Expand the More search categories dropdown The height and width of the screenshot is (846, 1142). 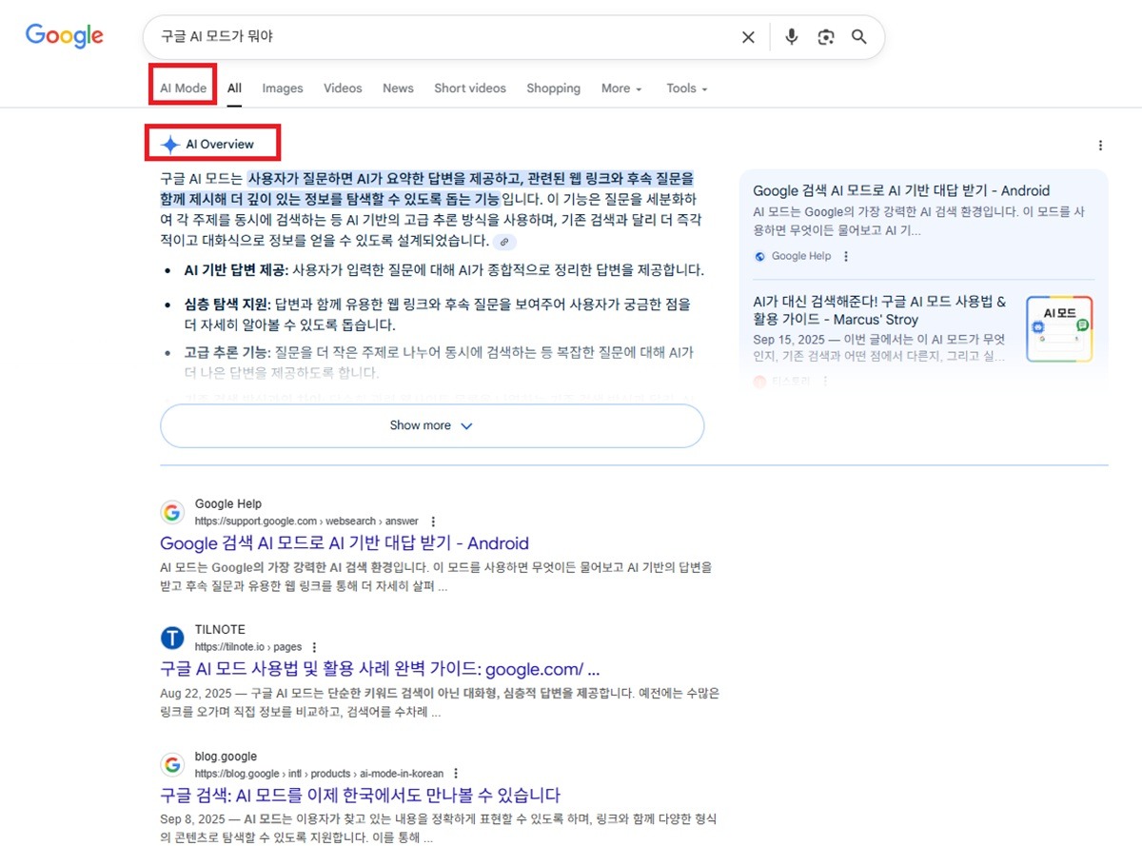[x=620, y=88]
